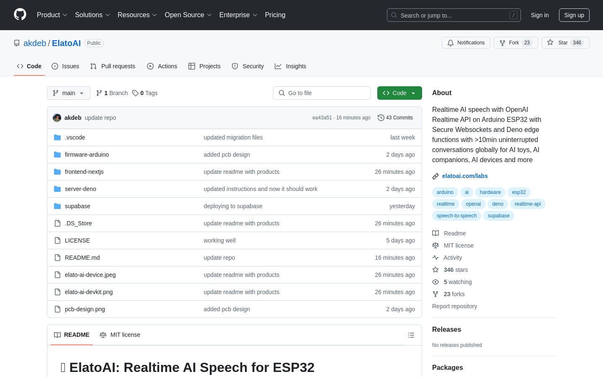Click the .vscode folder icon

tap(57, 137)
